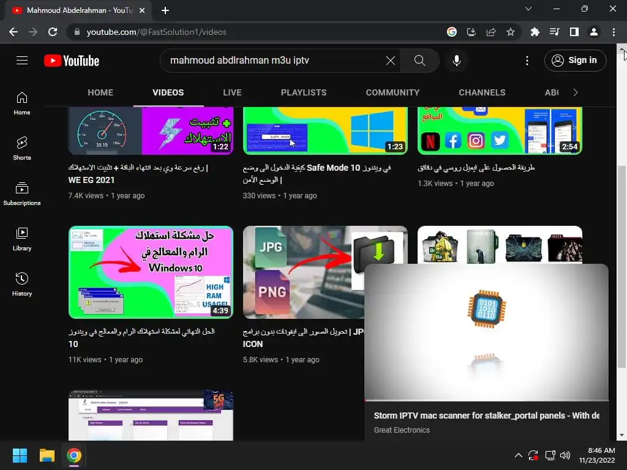The height and width of the screenshot is (470, 627).
Task: Open the clock and date in the taskbar
Action: [x=597, y=455]
